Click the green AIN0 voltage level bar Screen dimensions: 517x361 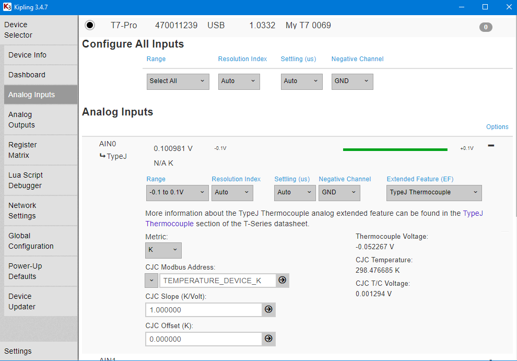pyautogui.click(x=395, y=149)
